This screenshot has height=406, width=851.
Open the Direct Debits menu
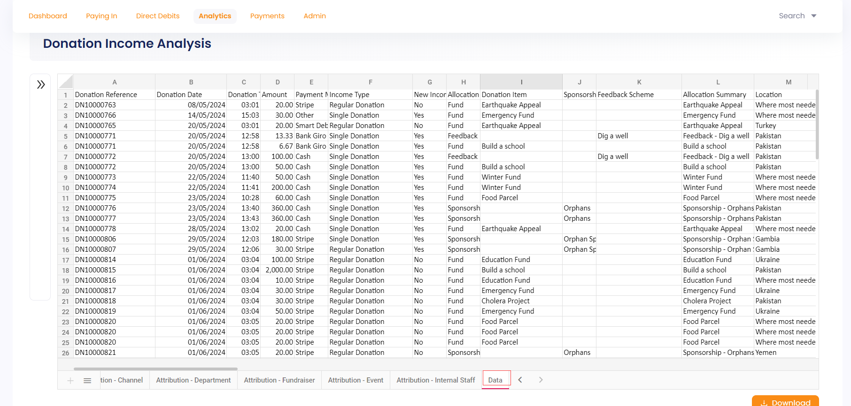coord(158,16)
